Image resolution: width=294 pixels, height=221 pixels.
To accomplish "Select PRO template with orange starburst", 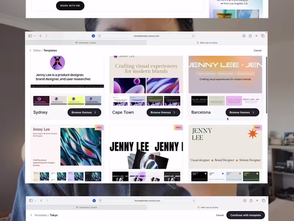I will click(225, 147).
